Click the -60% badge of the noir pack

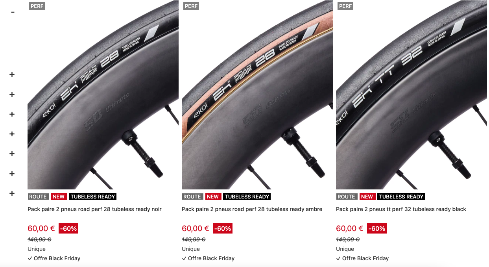pos(68,228)
